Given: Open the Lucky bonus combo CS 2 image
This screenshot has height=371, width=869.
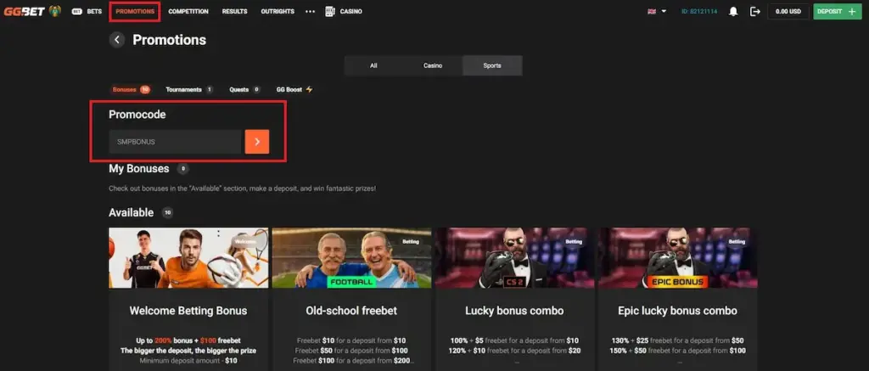Looking at the screenshot, I should point(514,258).
